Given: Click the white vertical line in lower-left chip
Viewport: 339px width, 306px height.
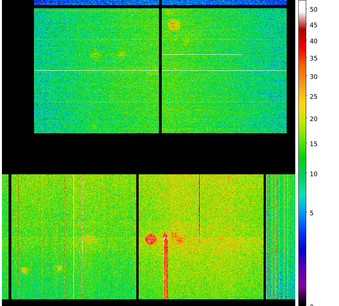Looking at the screenshot, I should click(x=73, y=234).
